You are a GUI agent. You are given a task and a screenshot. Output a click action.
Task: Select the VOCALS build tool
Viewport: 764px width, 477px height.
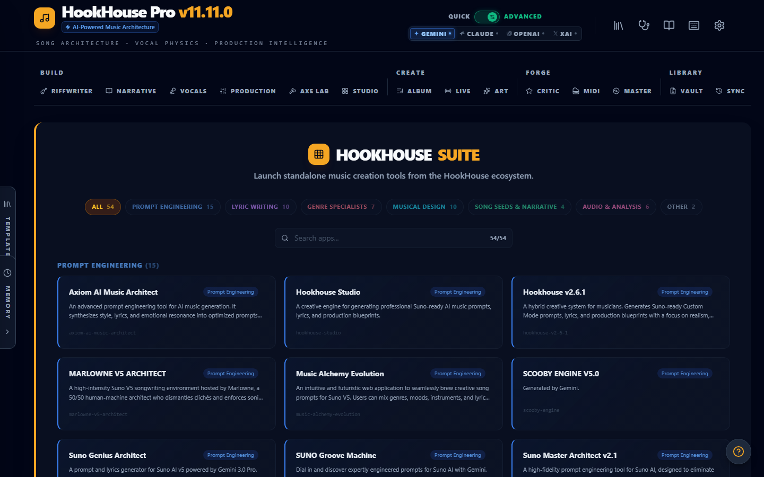pos(188,91)
